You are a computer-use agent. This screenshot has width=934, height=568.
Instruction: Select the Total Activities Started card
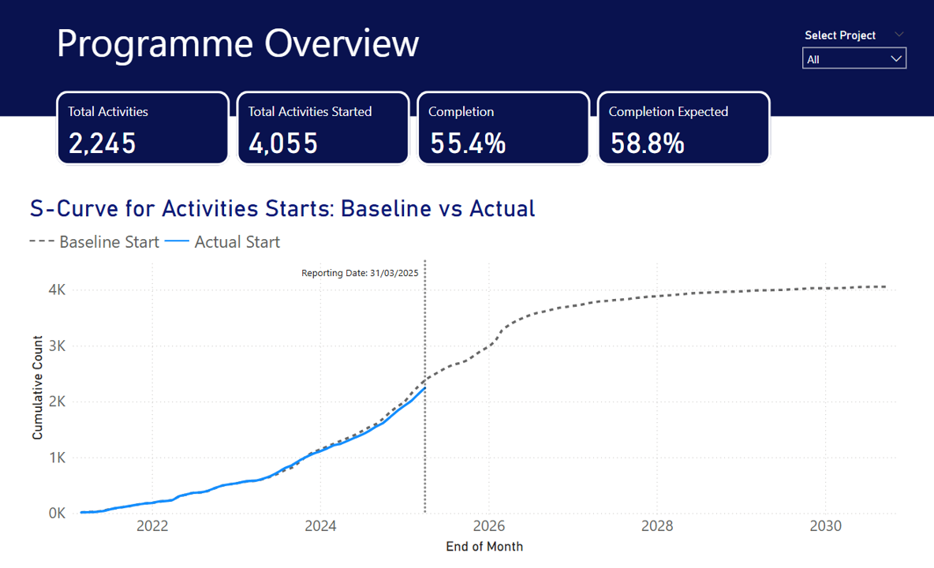pyautogui.click(x=323, y=129)
